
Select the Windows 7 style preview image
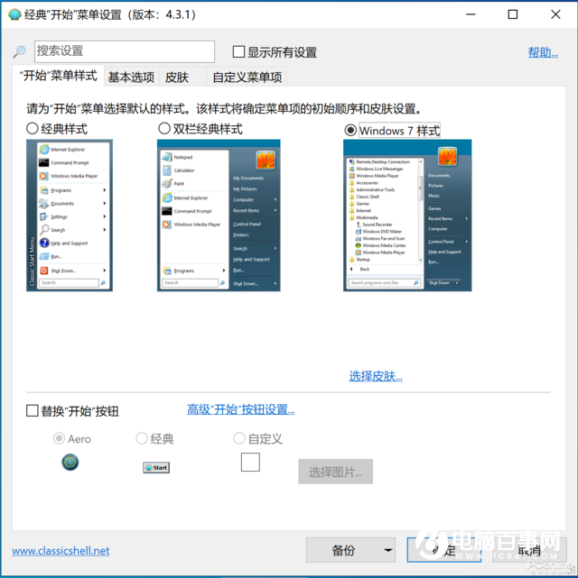[407, 214]
